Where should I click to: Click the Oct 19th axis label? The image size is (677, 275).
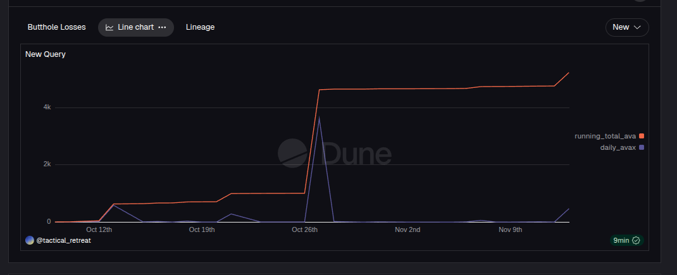coord(202,229)
